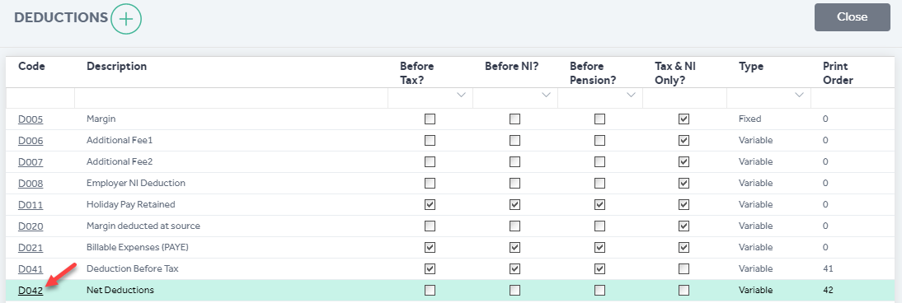
Task: Open the D042 Net Deductions code link
Action: [x=31, y=291]
